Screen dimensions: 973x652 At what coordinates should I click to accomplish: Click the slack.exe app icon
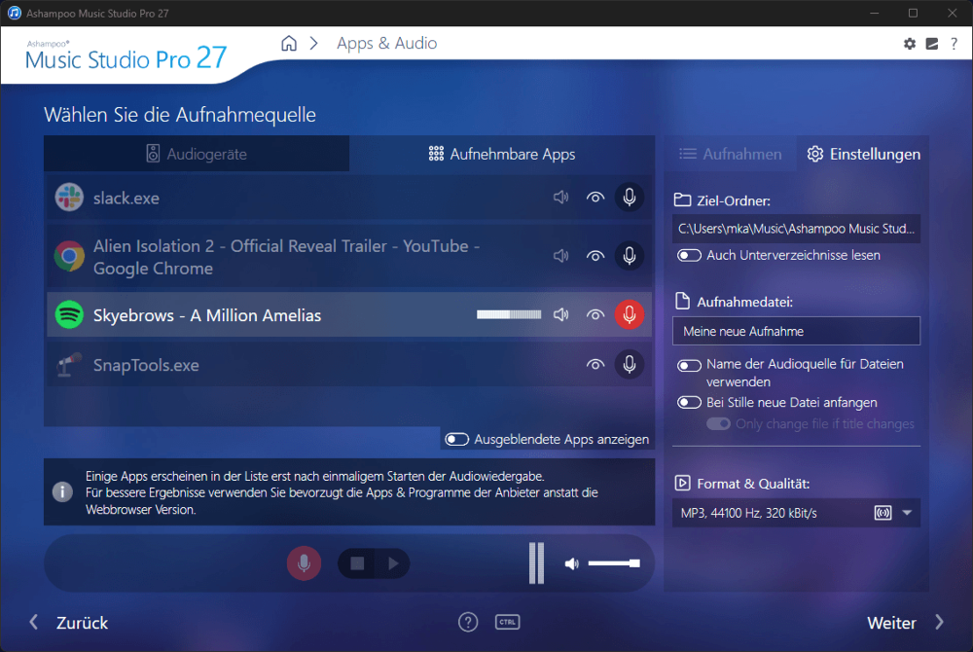tap(69, 198)
